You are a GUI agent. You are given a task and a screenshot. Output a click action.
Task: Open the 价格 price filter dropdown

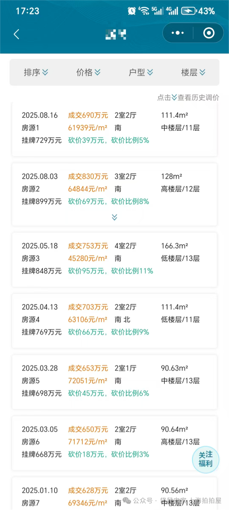[x=88, y=72]
